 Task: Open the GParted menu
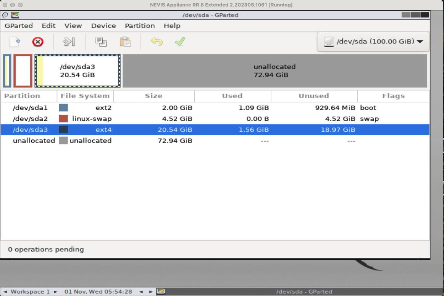point(19,26)
